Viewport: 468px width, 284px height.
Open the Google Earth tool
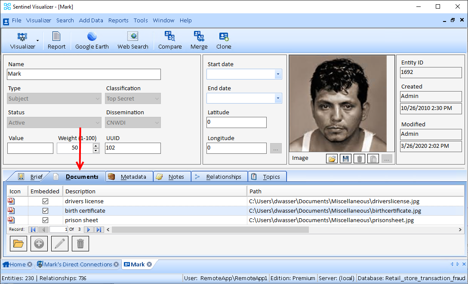92,40
